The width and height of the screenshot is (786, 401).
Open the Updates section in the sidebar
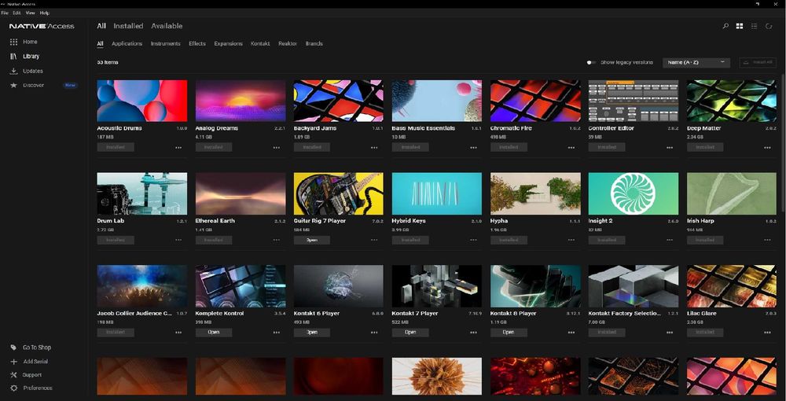(x=26, y=72)
